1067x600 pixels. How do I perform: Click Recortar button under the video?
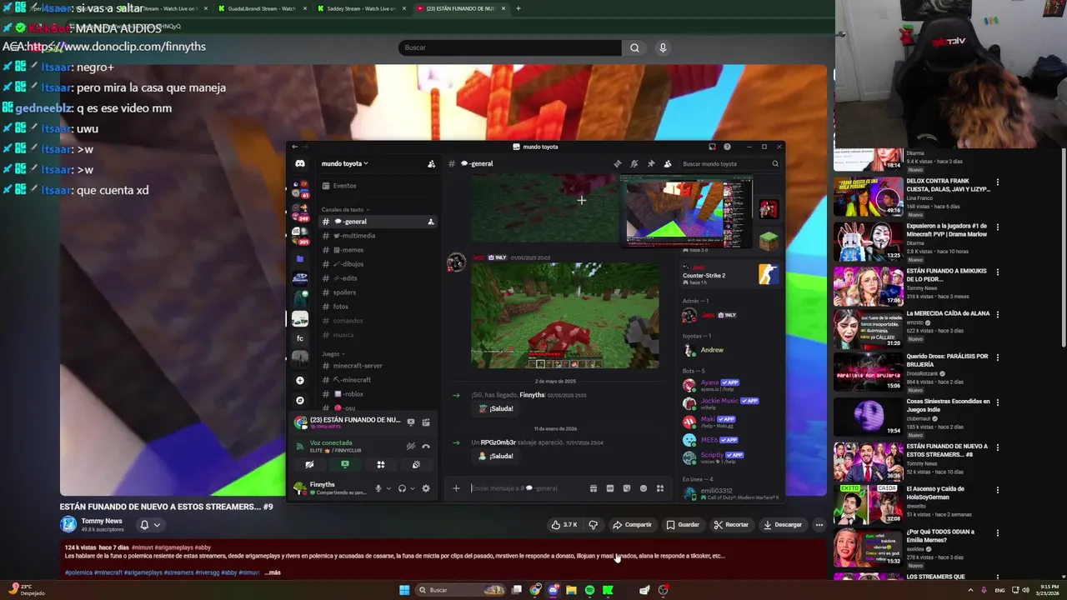[731, 525]
